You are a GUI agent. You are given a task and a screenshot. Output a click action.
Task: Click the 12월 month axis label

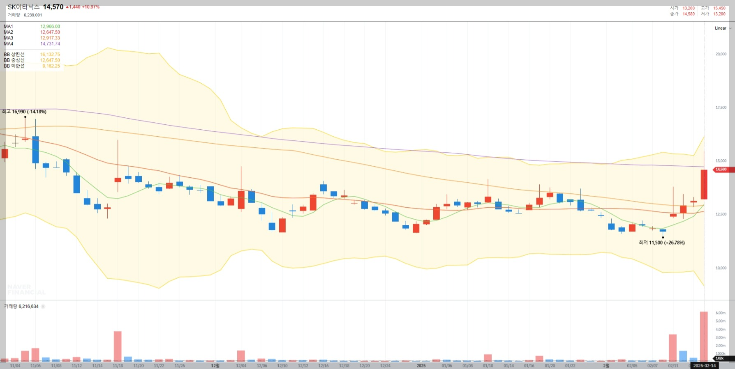(215, 366)
